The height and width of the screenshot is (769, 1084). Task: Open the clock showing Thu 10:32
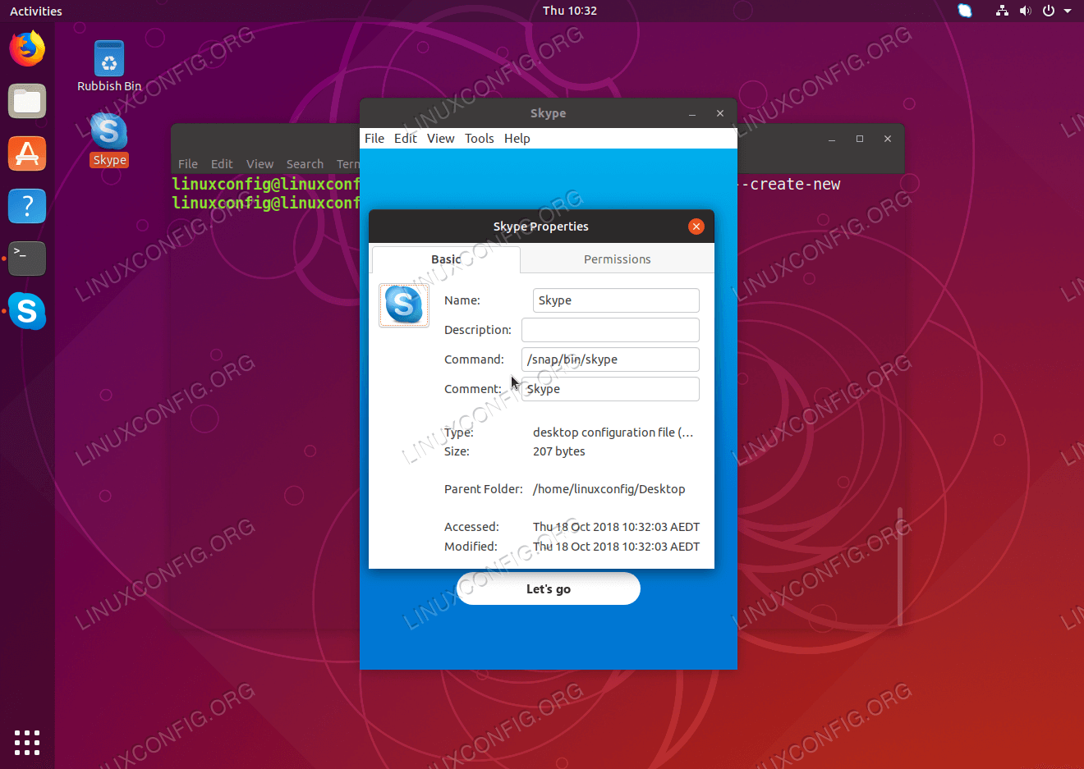point(570,11)
